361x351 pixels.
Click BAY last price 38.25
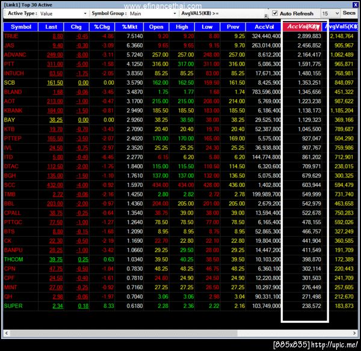coord(56,120)
